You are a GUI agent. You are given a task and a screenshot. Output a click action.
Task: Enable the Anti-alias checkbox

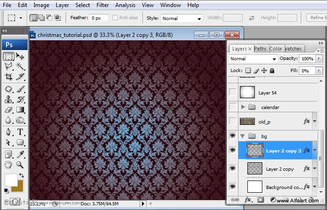coord(115,18)
